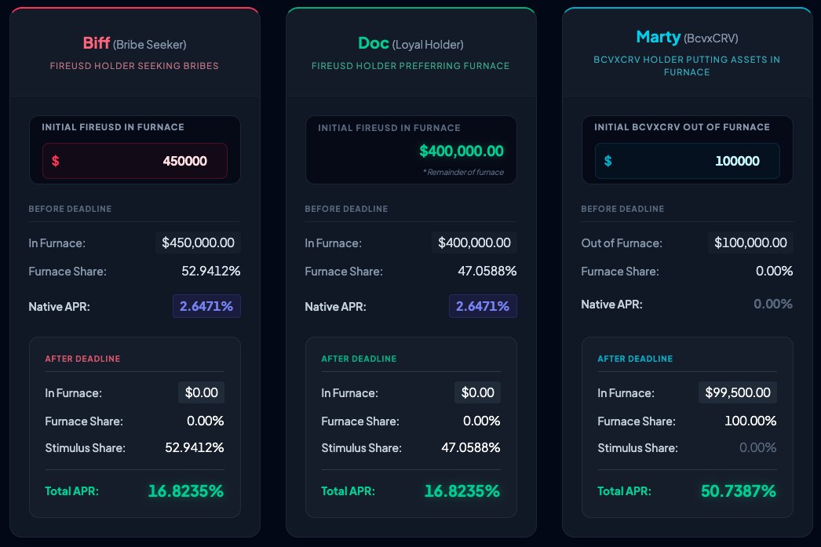Click Doc's Native APR badge 2.6471%
Image resolution: width=821 pixels, height=547 pixels.
(483, 306)
